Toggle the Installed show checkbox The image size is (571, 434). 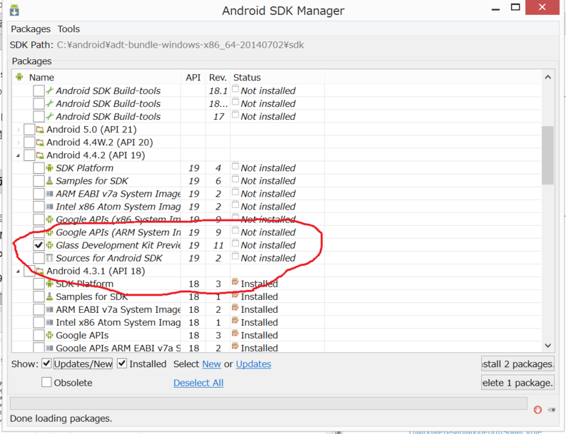point(122,363)
